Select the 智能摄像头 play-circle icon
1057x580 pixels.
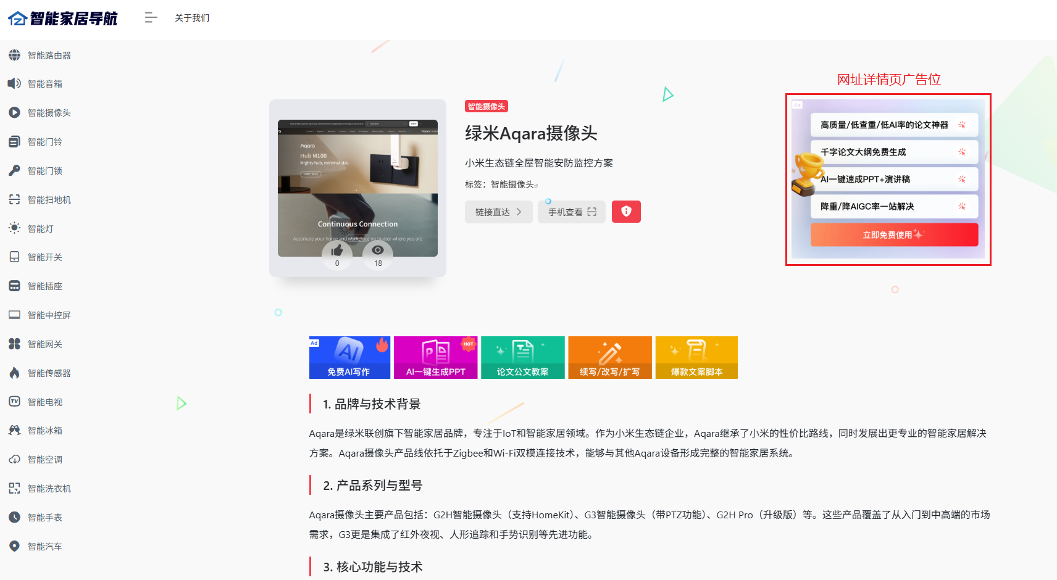point(14,112)
